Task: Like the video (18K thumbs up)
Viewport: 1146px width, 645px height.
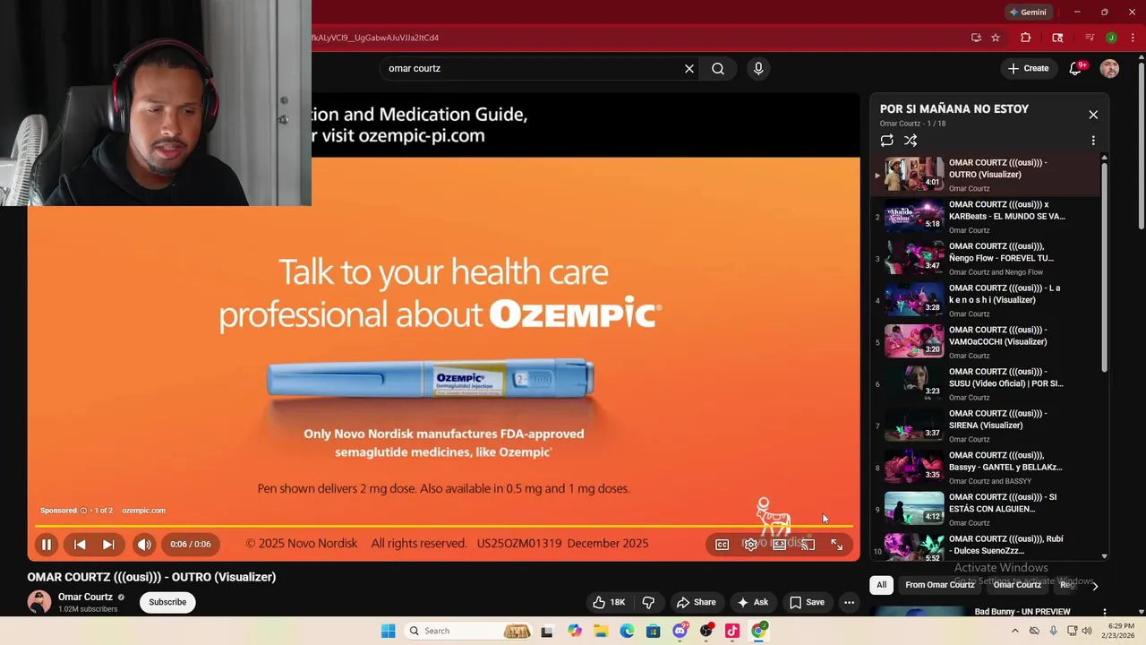Action: pyautogui.click(x=608, y=602)
